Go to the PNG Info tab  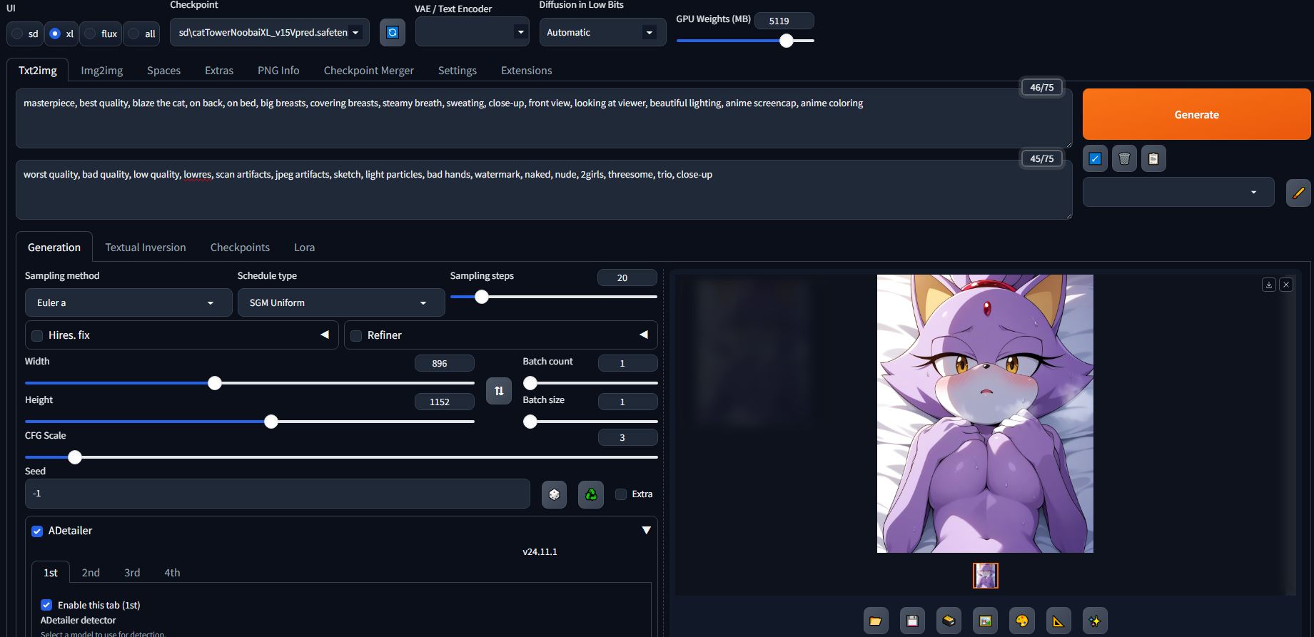[x=278, y=71]
